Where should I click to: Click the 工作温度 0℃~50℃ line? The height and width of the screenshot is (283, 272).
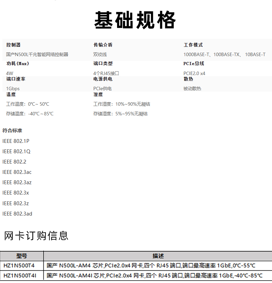pyautogui.click(x=28, y=104)
